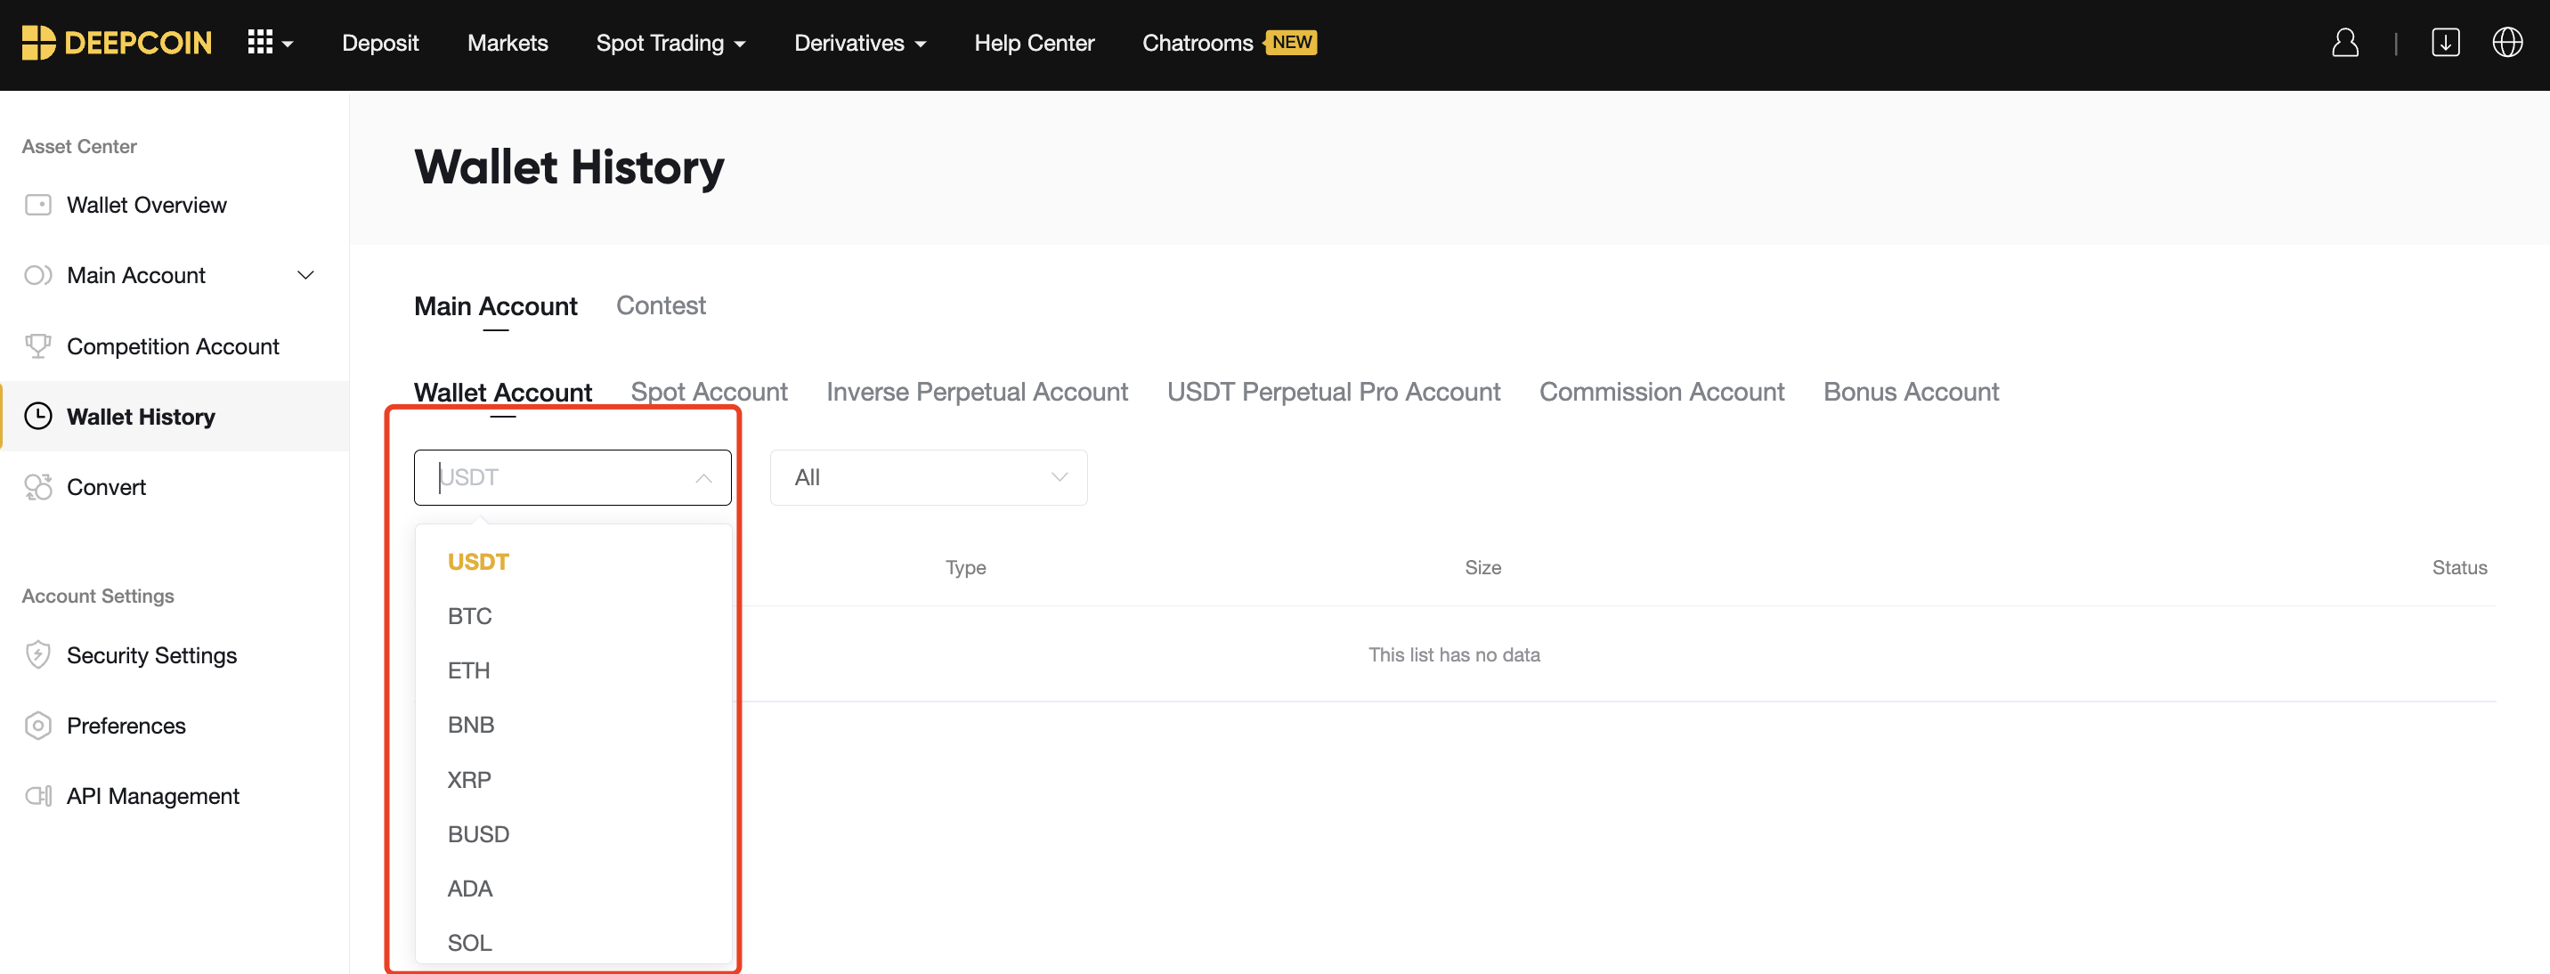Click the Deepcoin logo
2550x974 pixels.
click(x=117, y=43)
